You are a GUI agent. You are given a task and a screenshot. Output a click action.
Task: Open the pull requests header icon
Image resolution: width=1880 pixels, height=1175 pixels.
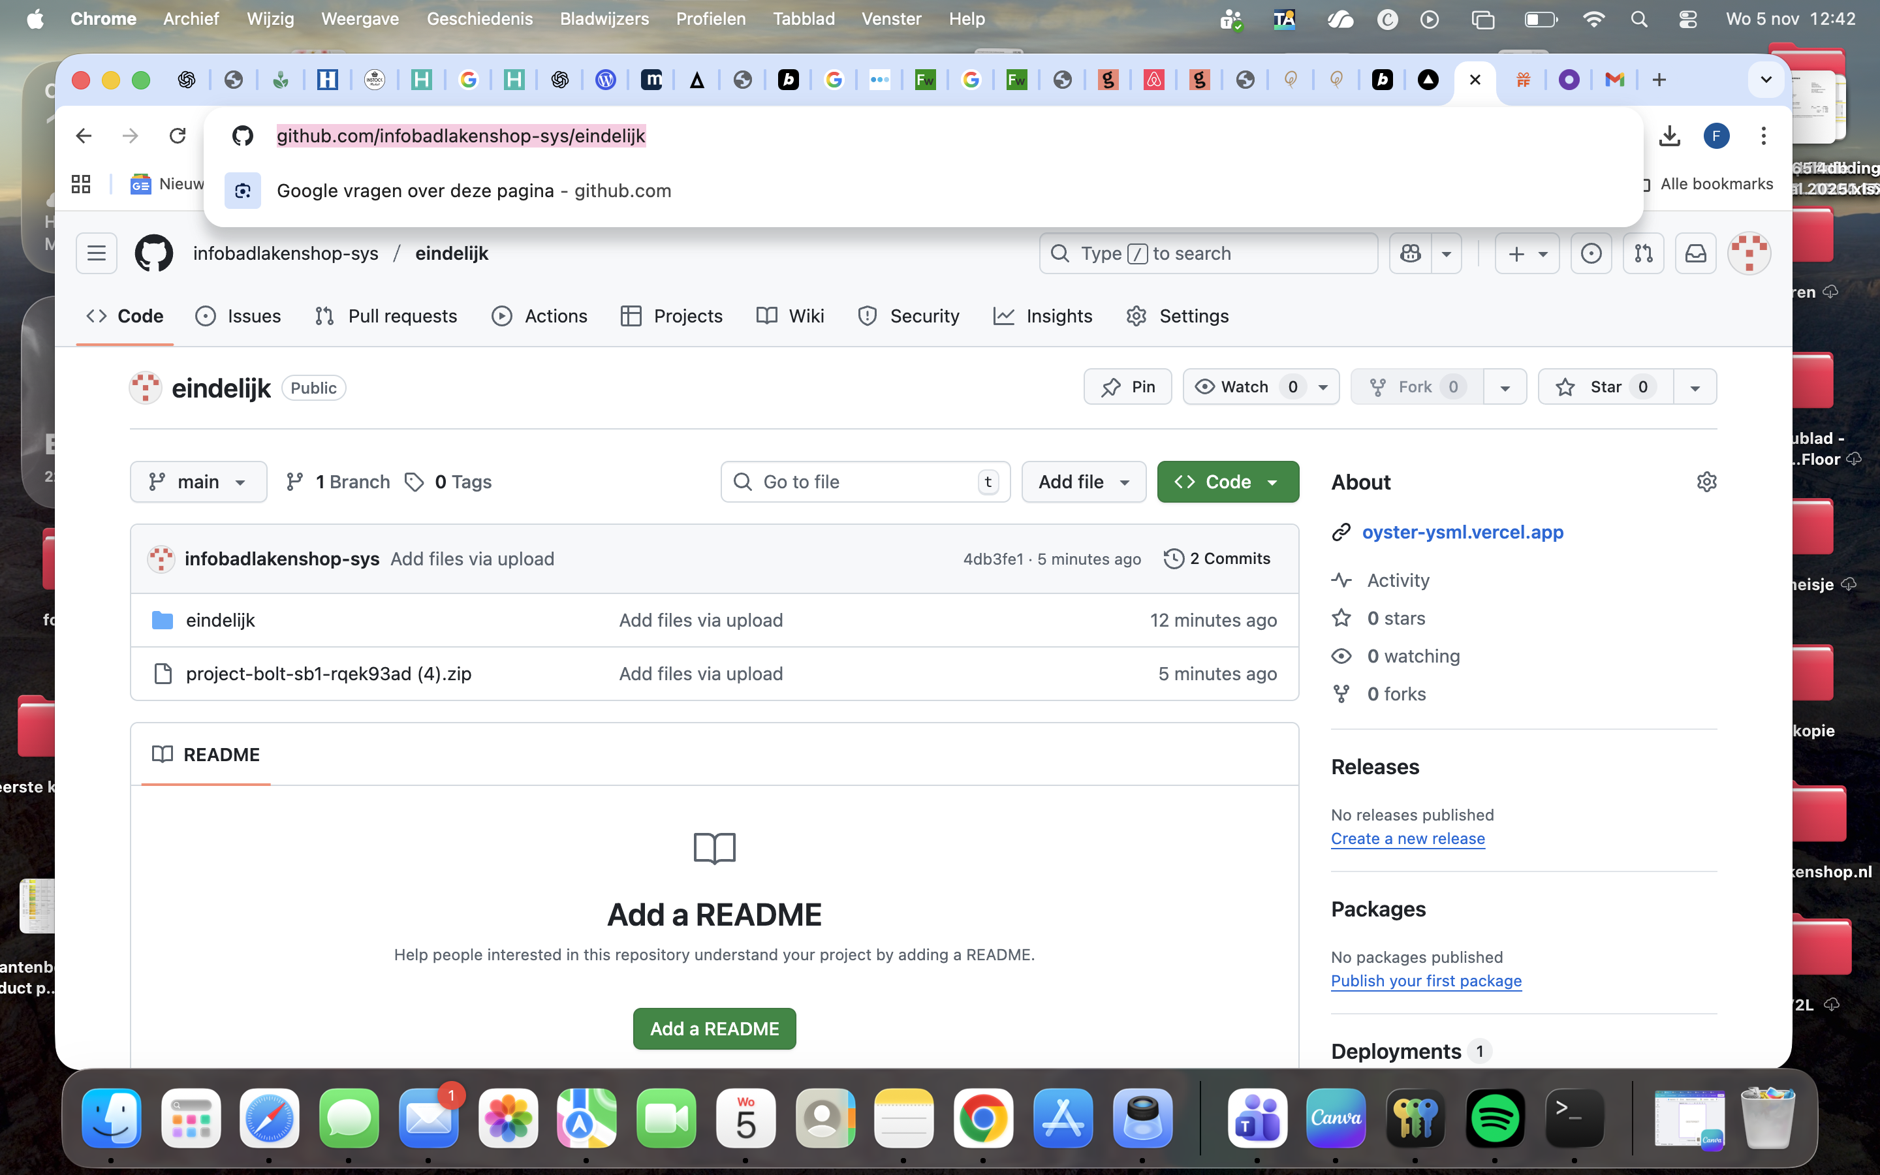1643,253
